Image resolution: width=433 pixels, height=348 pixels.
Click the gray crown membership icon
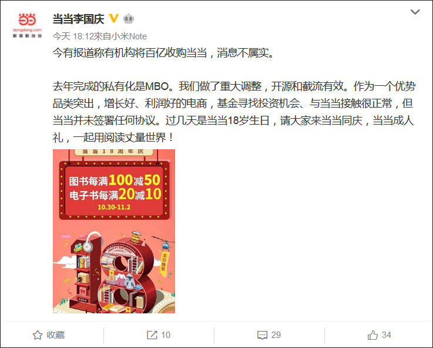pyautogui.click(x=129, y=19)
